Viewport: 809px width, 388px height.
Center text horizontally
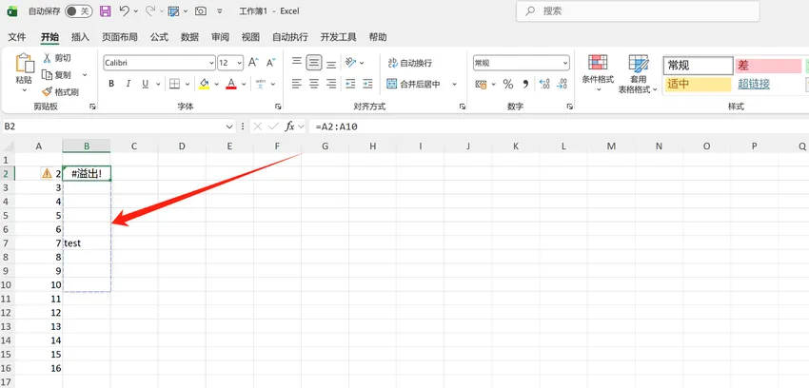pos(314,84)
